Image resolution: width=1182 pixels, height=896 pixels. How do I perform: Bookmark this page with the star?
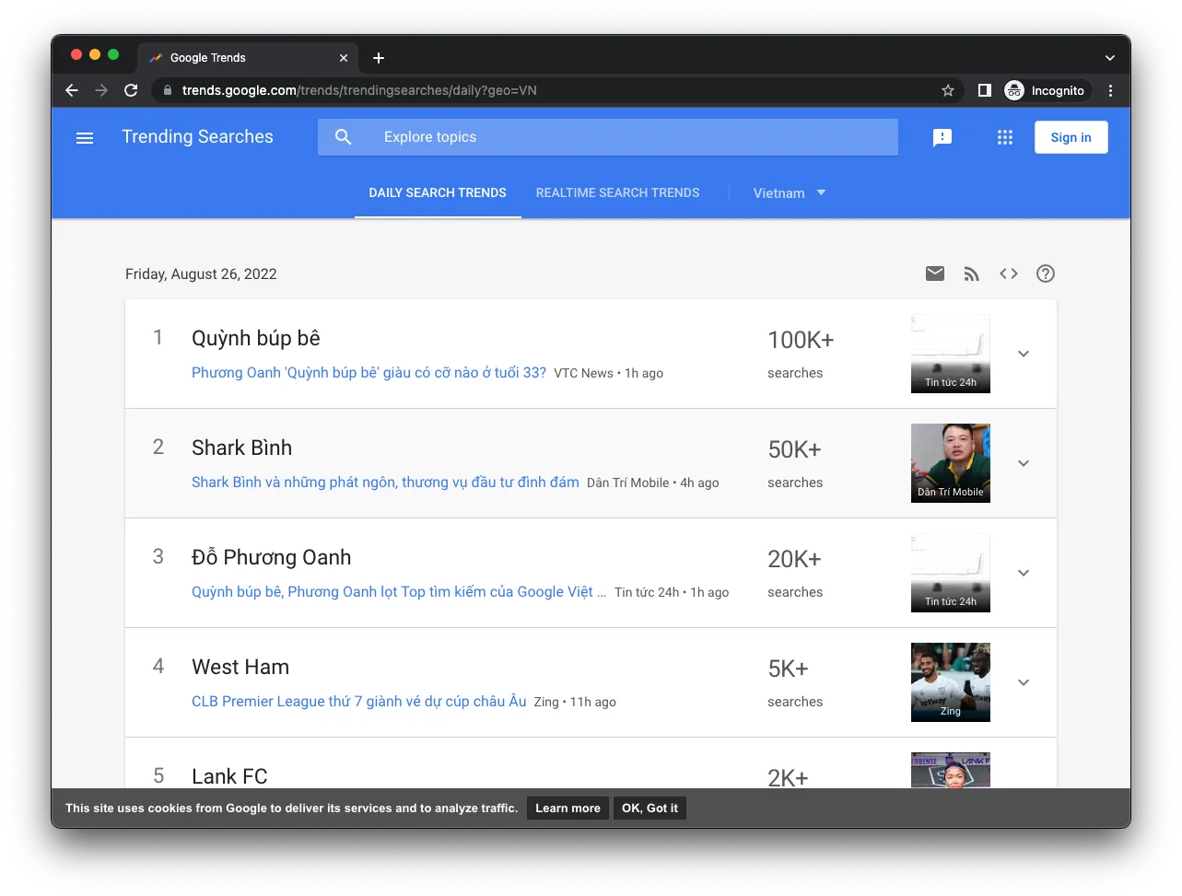948,90
